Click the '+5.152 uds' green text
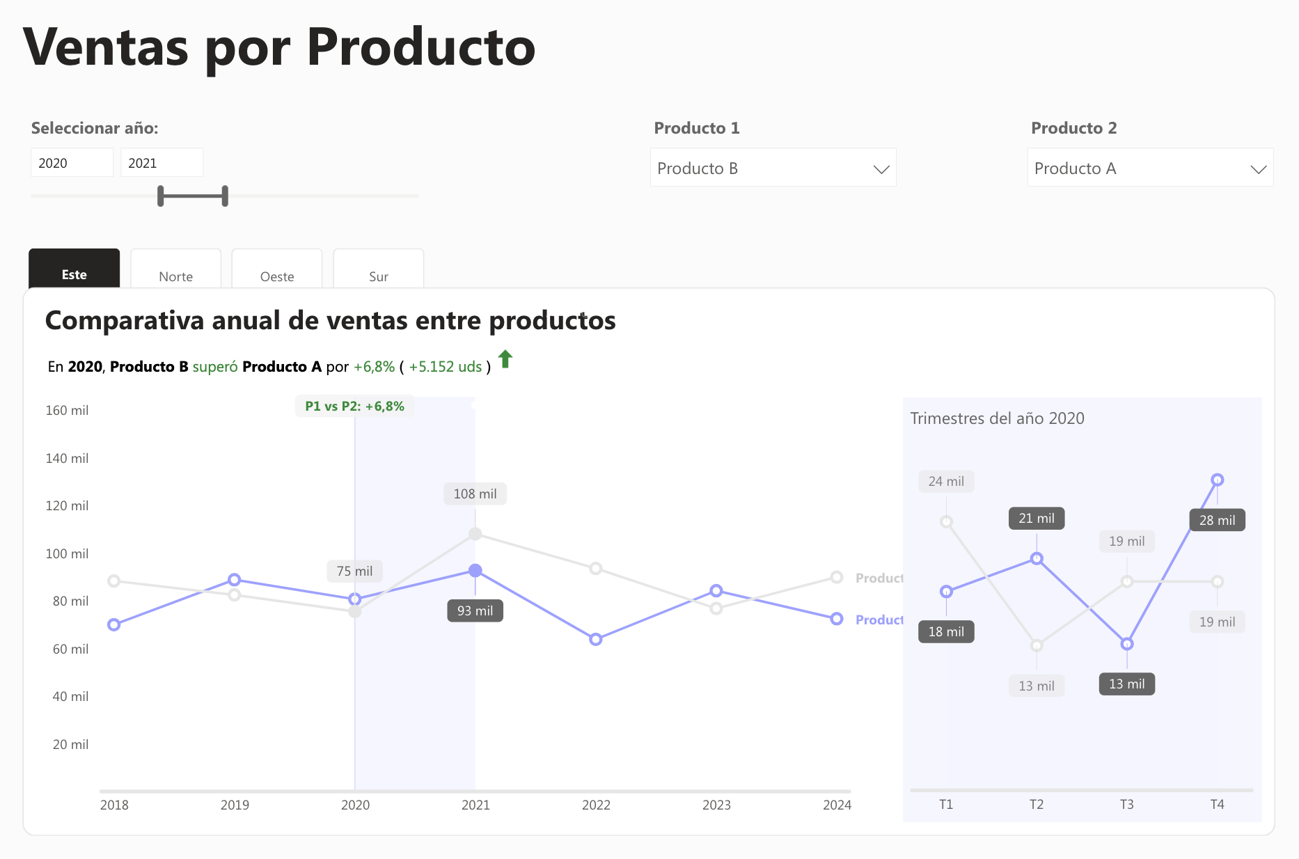The image size is (1299, 859). (x=445, y=367)
